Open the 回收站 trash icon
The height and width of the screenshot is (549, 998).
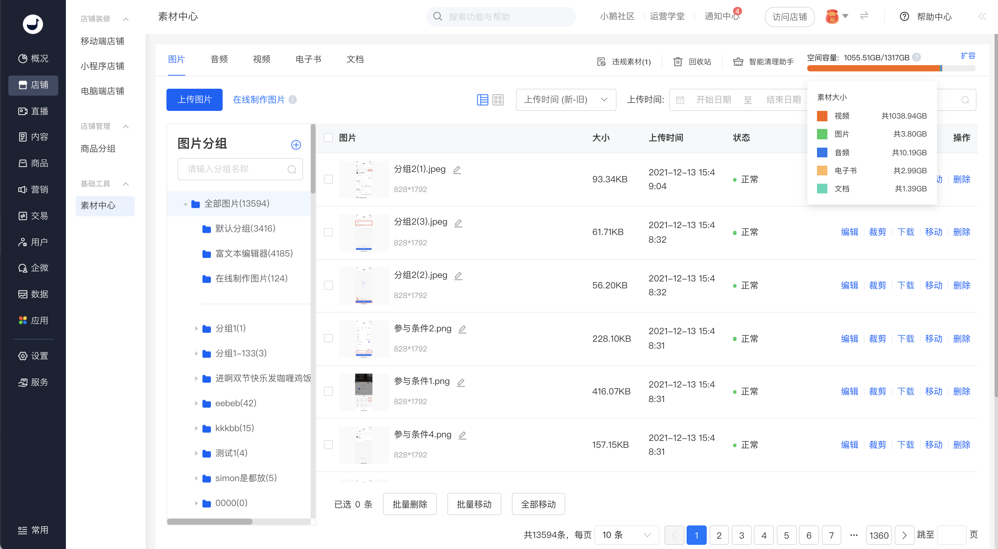[678, 62]
